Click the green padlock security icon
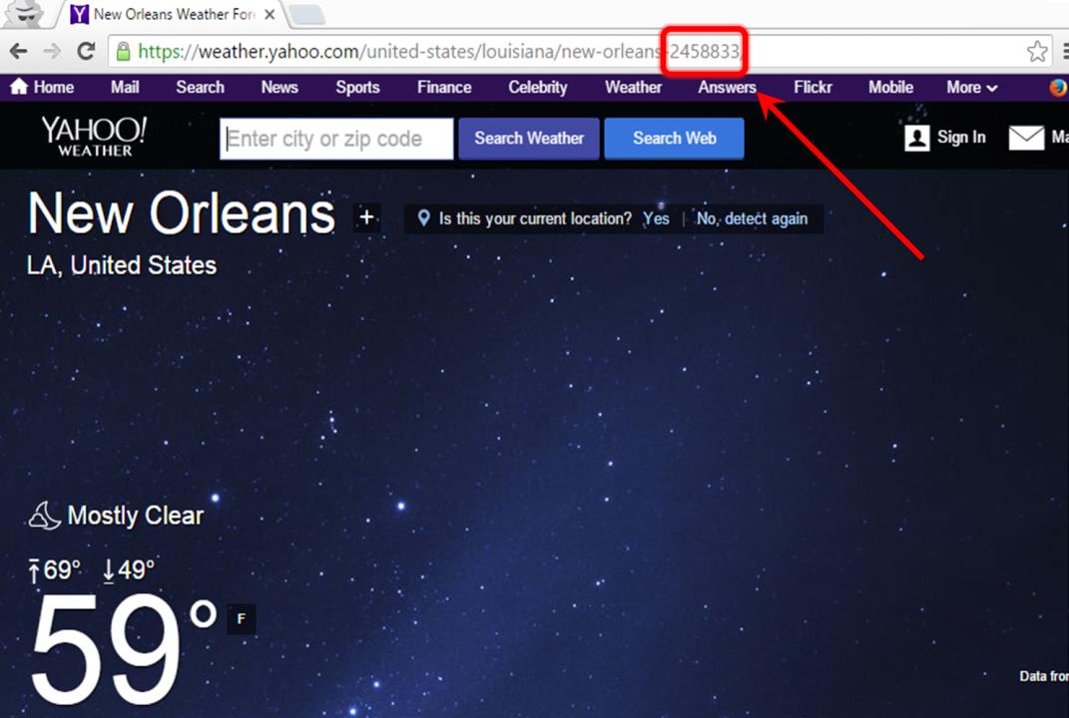The height and width of the screenshot is (718, 1069). point(124,51)
